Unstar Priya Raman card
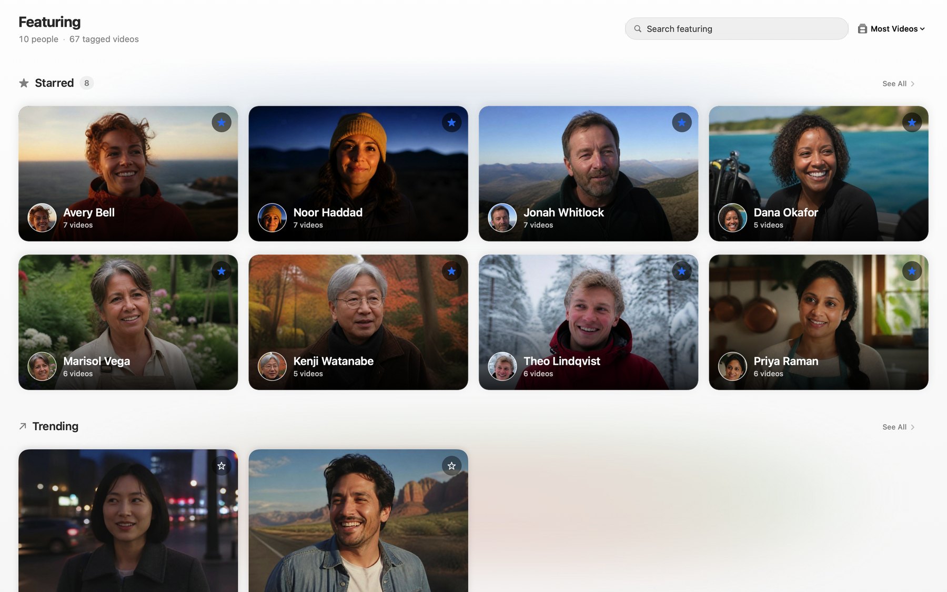 pos(912,271)
